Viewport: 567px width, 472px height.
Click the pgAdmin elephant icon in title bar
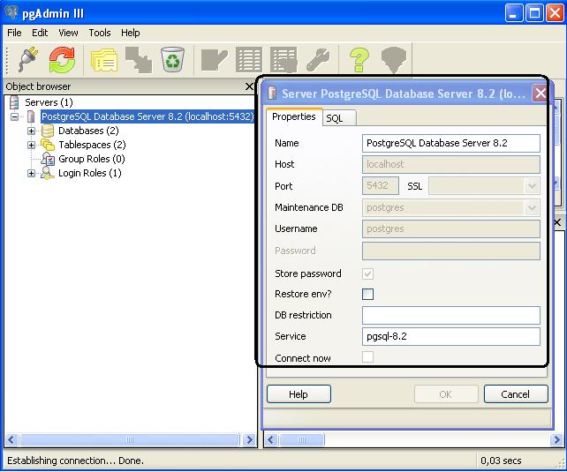click(x=11, y=12)
